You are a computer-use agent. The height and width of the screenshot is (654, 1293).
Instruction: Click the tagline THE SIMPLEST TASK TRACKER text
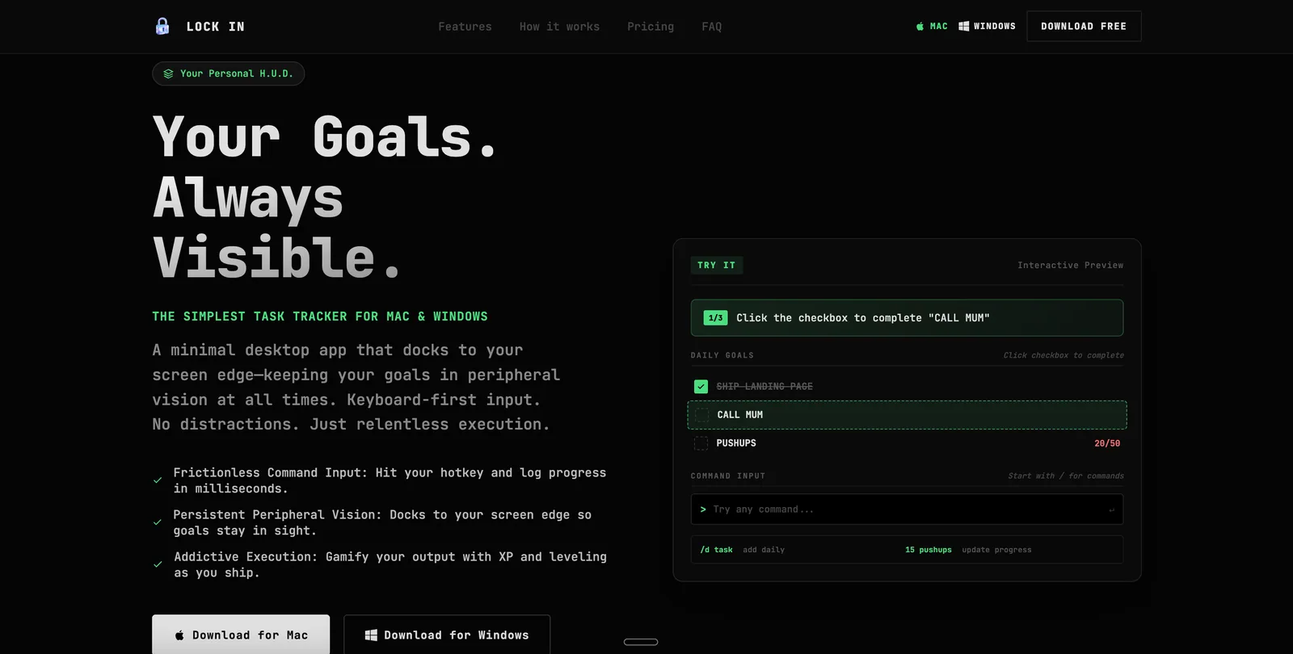point(320,317)
